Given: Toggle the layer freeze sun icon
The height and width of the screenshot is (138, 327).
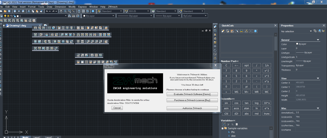Looking at the screenshot, I should [x=8, y=16].
